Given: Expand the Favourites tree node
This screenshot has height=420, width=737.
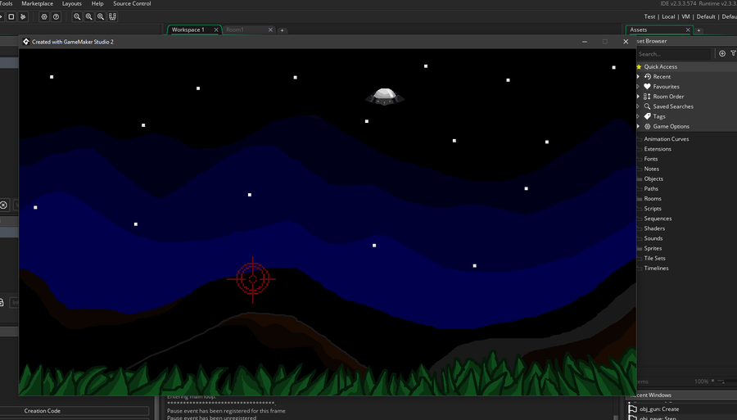Looking at the screenshot, I should [638, 87].
